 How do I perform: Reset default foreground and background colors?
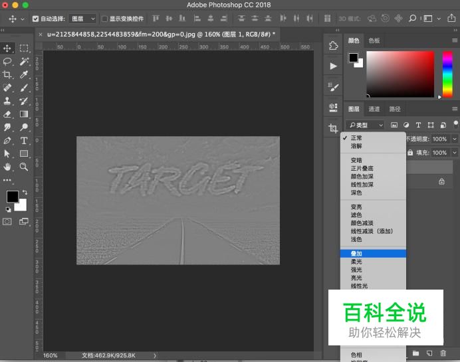(x=9, y=209)
